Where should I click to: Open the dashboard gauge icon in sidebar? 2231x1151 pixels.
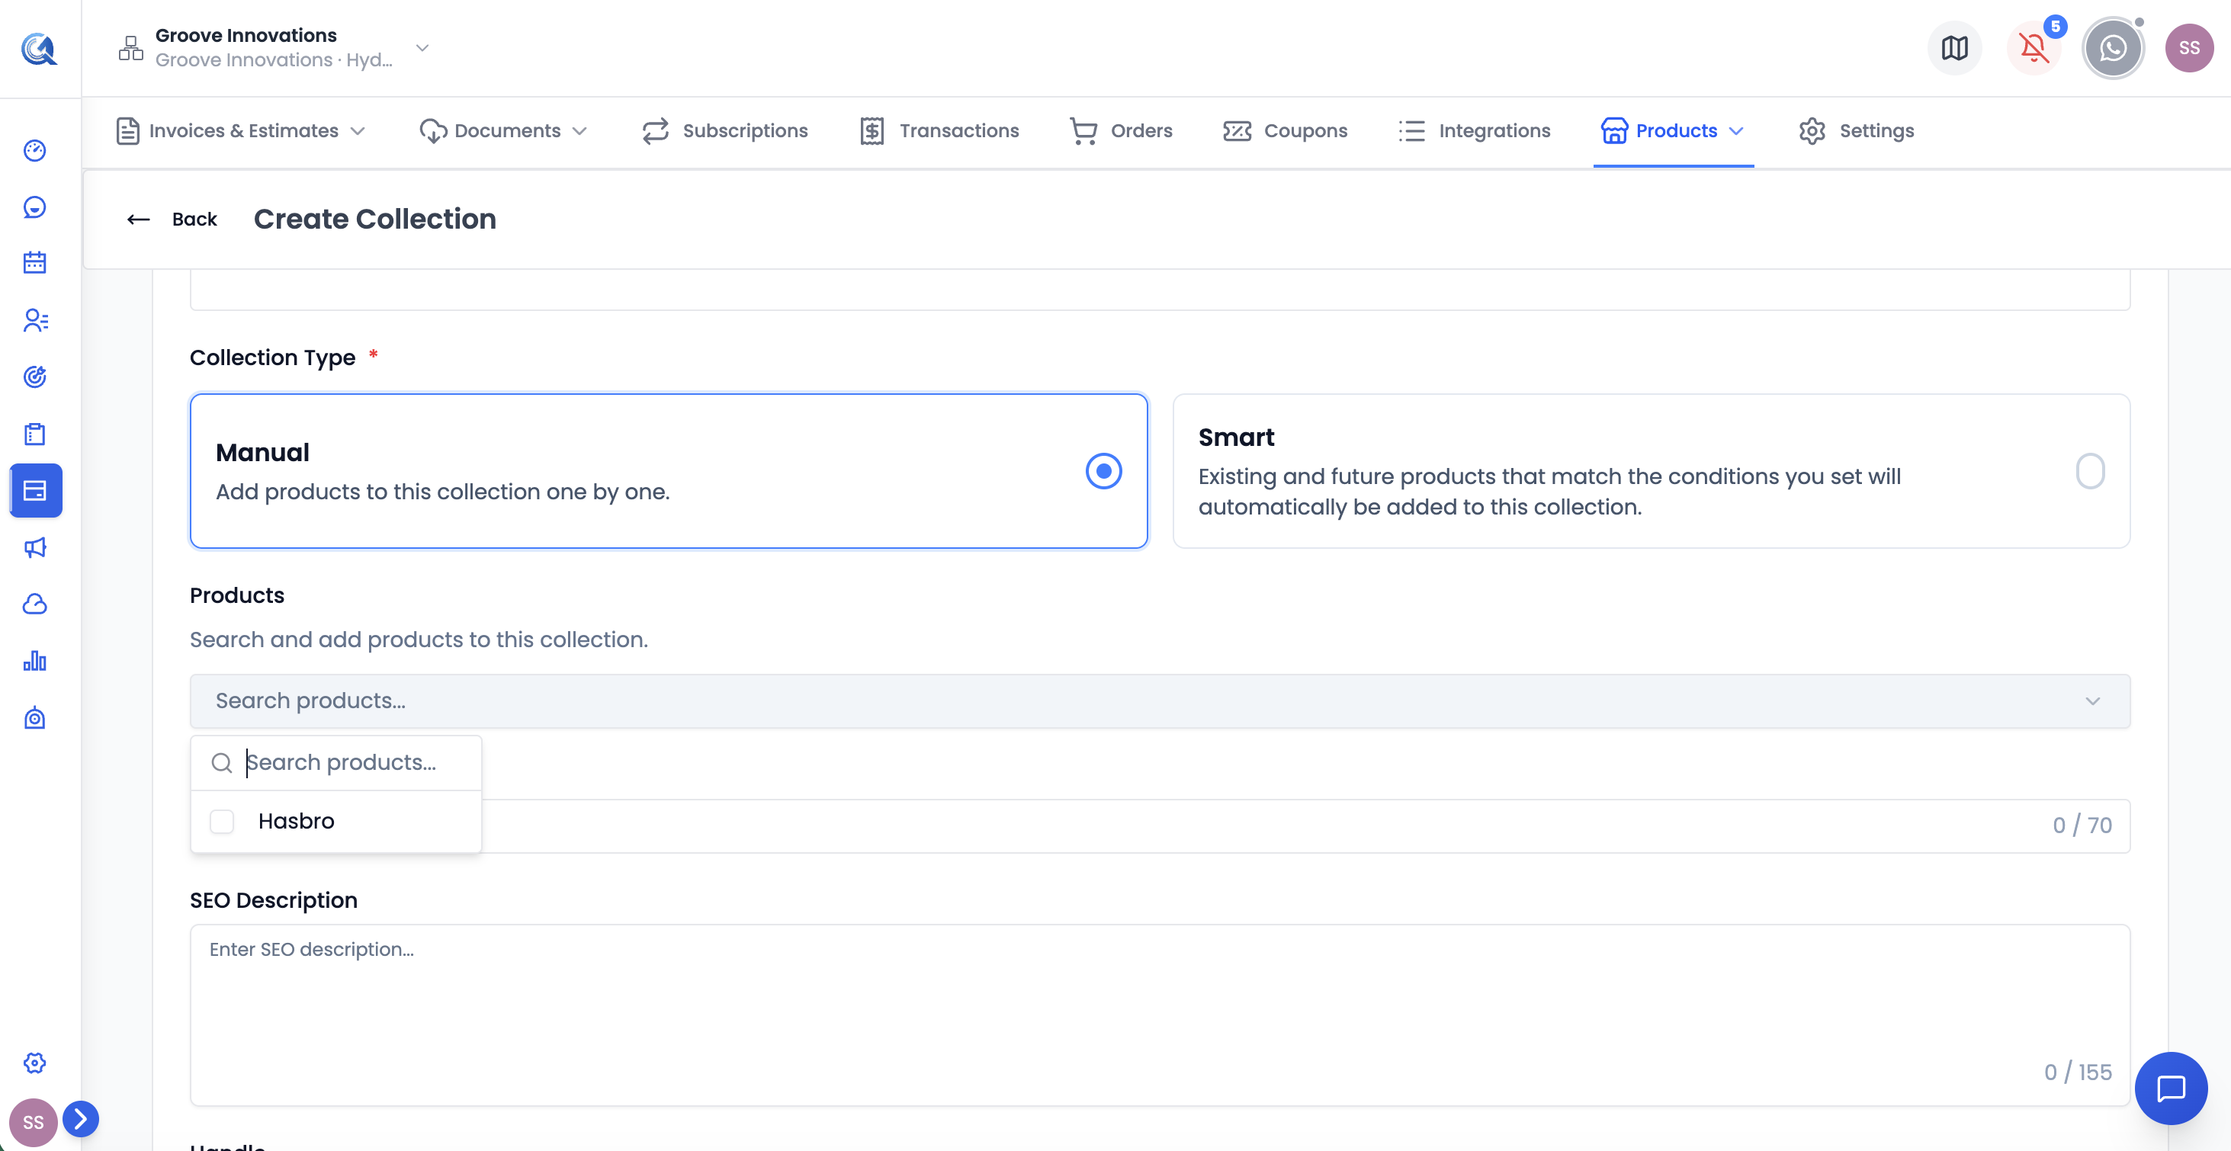[x=34, y=151]
